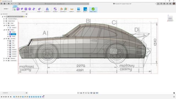Select the Face form tool

pos(34,9)
